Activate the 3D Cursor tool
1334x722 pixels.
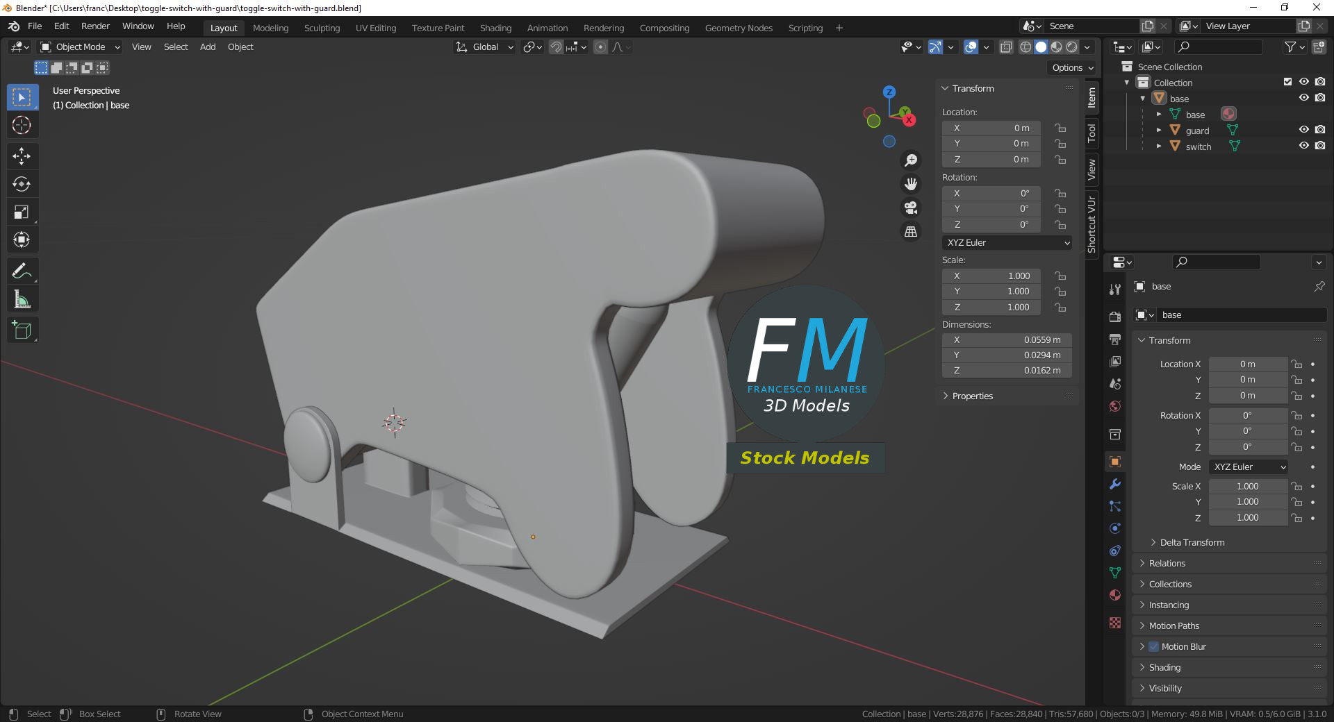point(22,125)
